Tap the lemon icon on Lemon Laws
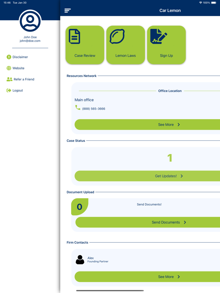 coord(117,37)
